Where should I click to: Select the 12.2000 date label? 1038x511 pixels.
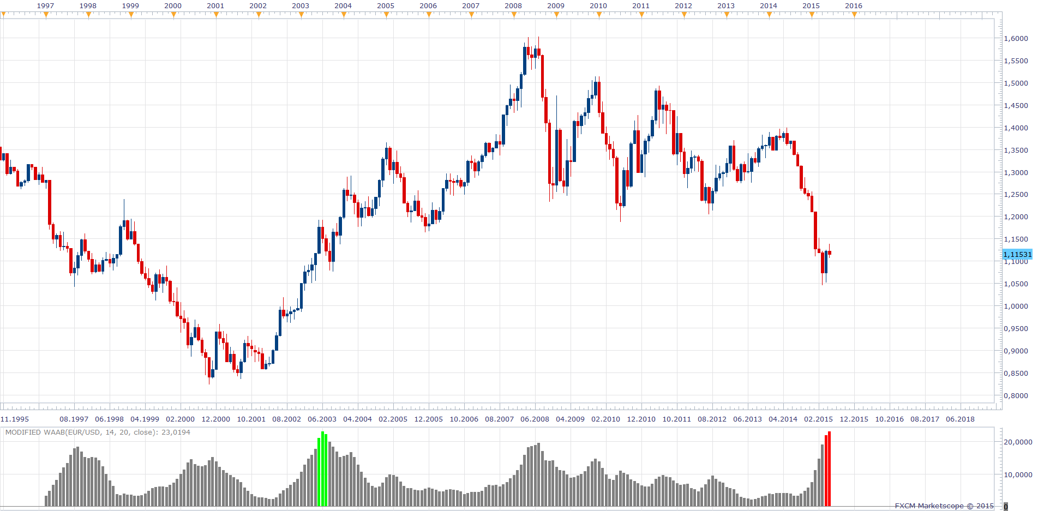[x=216, y=419]
